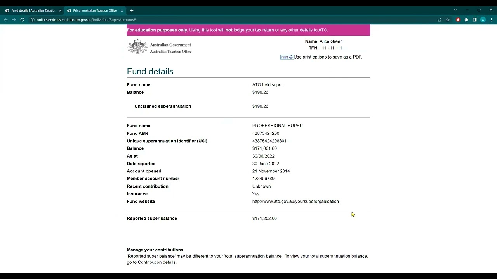Open a new tab with plus icon

coord(132,10)
